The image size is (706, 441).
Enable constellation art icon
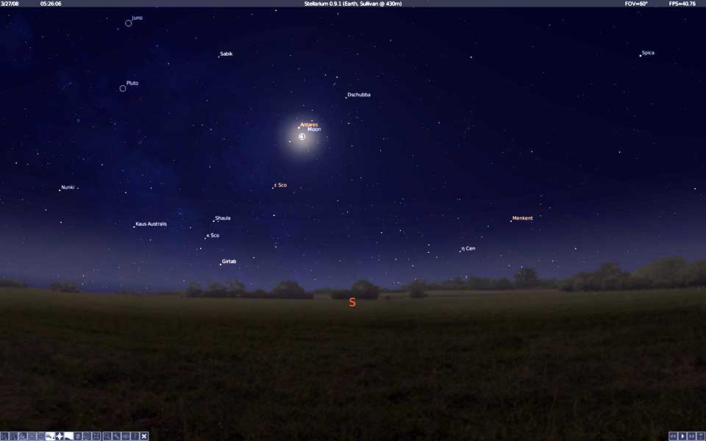click(x=22, y=436)
